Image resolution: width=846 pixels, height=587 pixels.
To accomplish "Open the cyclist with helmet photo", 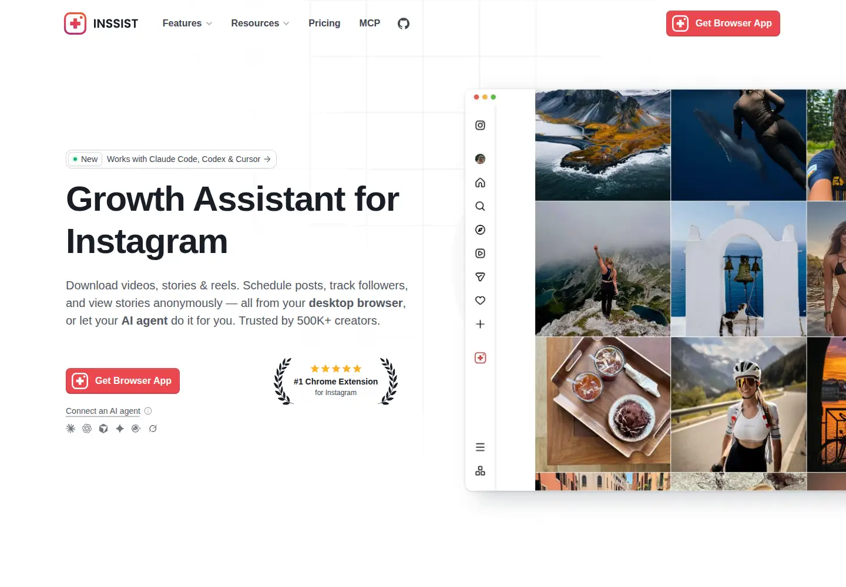I will click(x=738, y=404).
